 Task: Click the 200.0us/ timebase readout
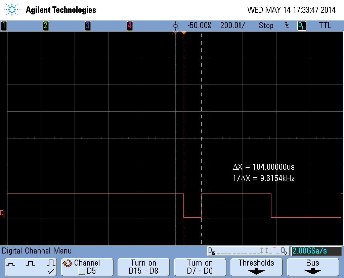coord(232,25)
